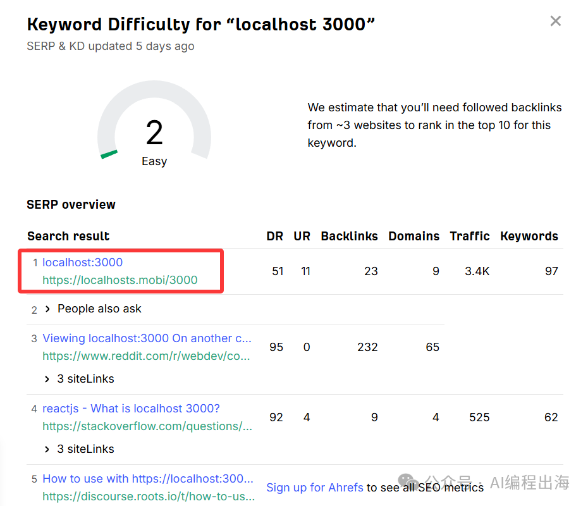Click Traffic value 3.4K in the first row
This screenshot has width=588, height=506.
(477, 271)
